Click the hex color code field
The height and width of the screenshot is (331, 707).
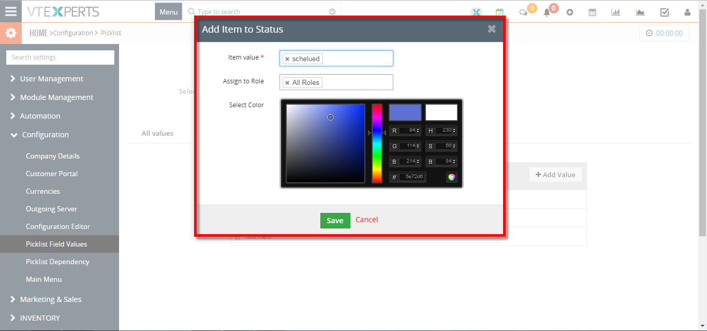coord(413,177)
